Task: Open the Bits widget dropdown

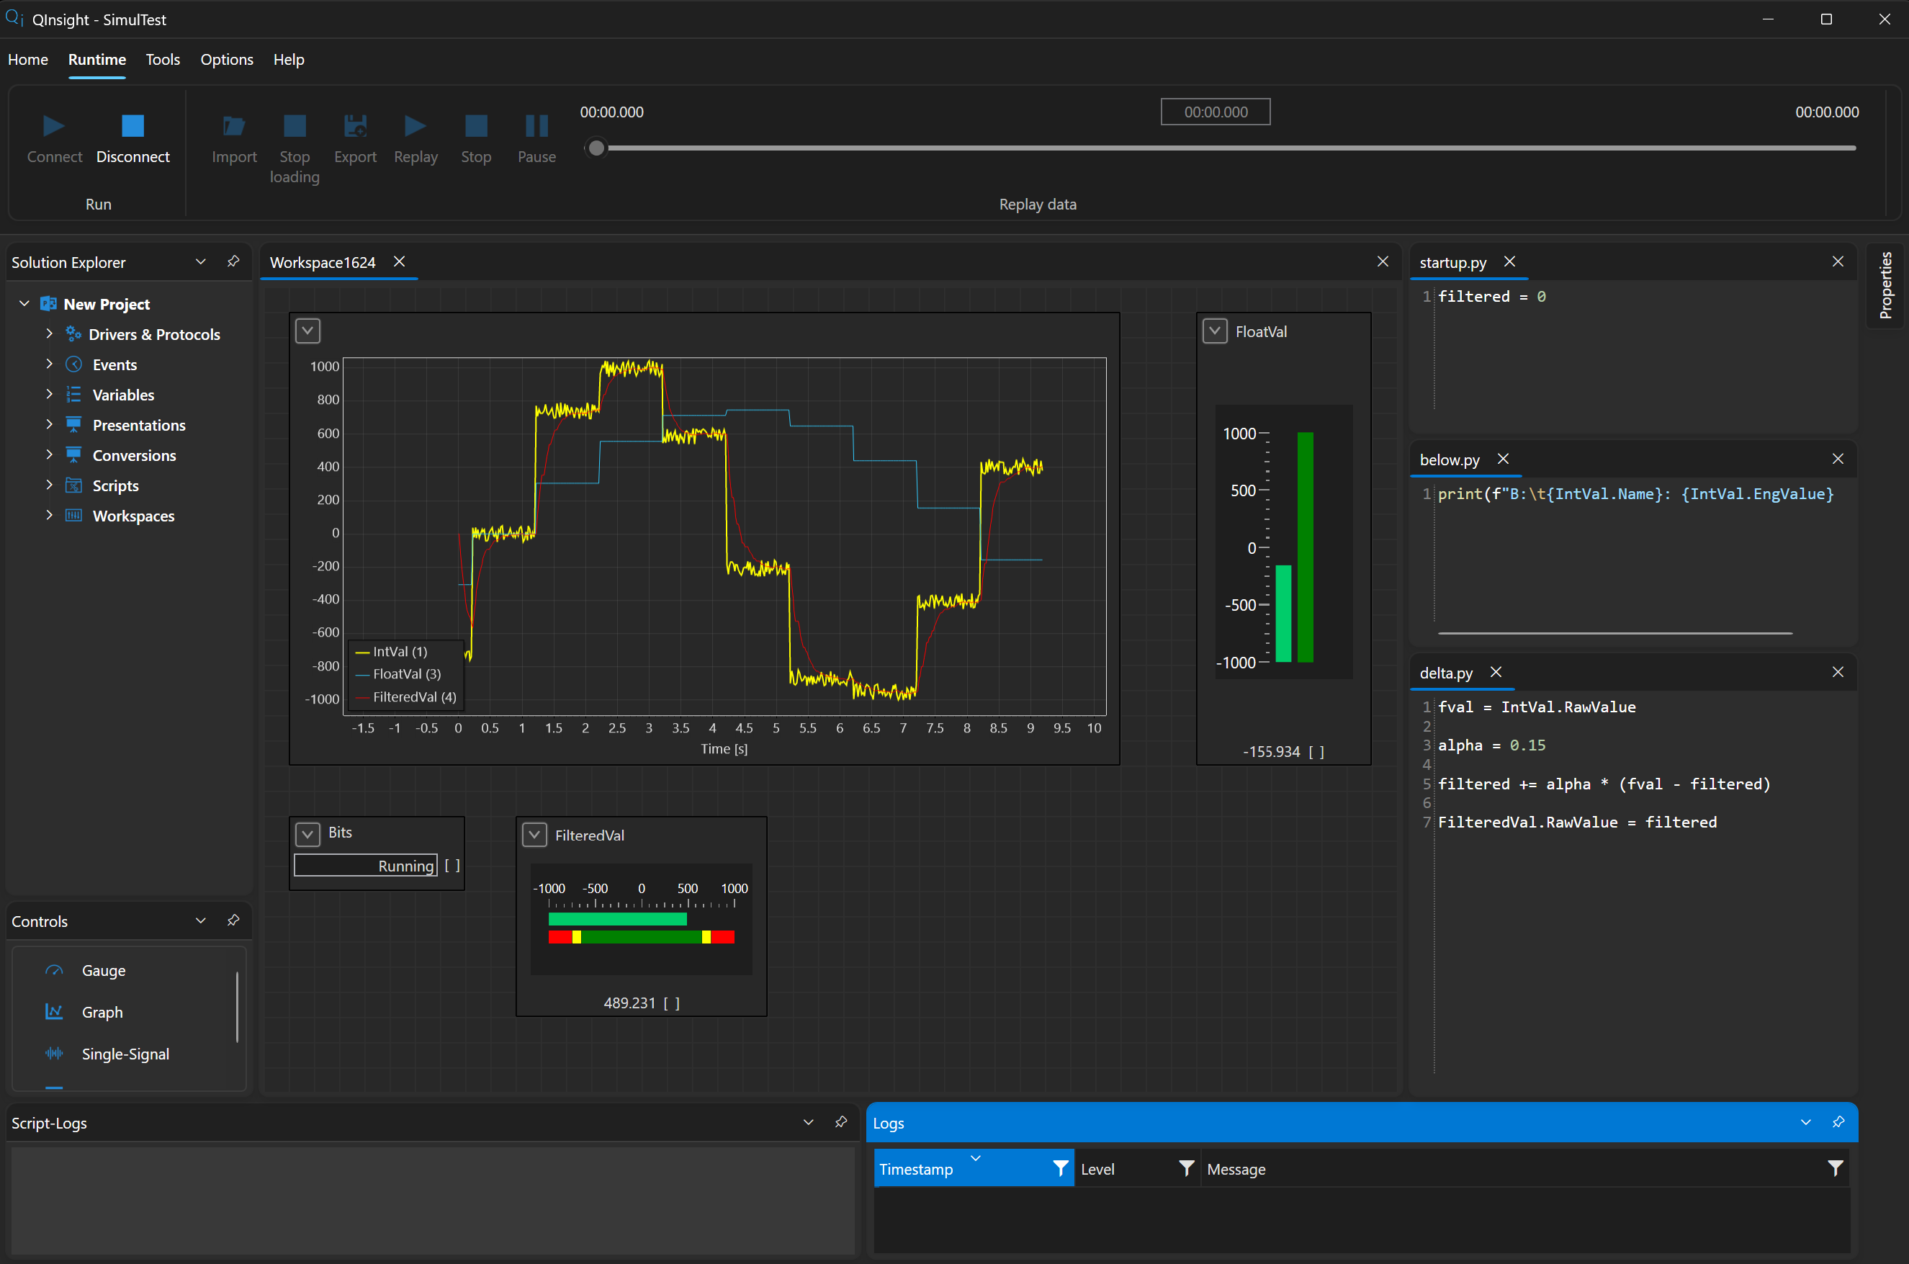Action: click(307, 833)
